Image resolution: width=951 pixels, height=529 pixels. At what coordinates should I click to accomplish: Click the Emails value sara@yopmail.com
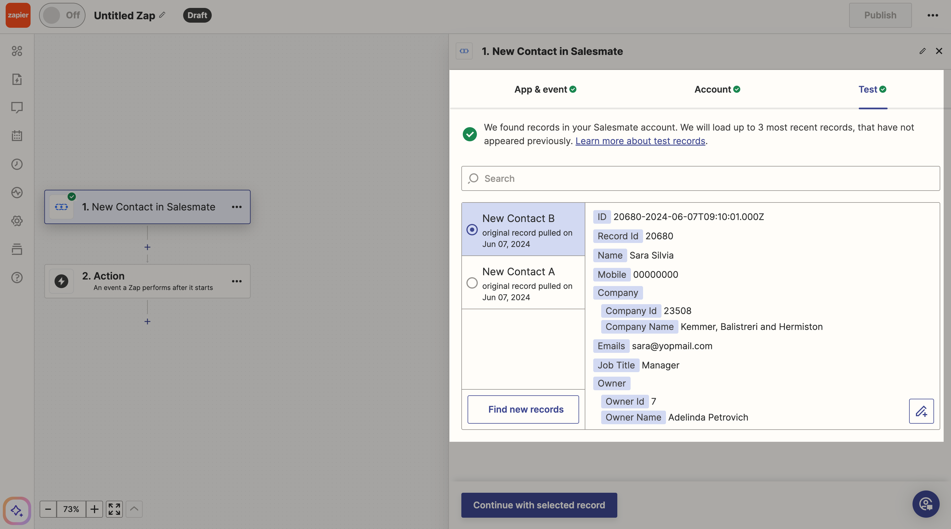point(672,346)
